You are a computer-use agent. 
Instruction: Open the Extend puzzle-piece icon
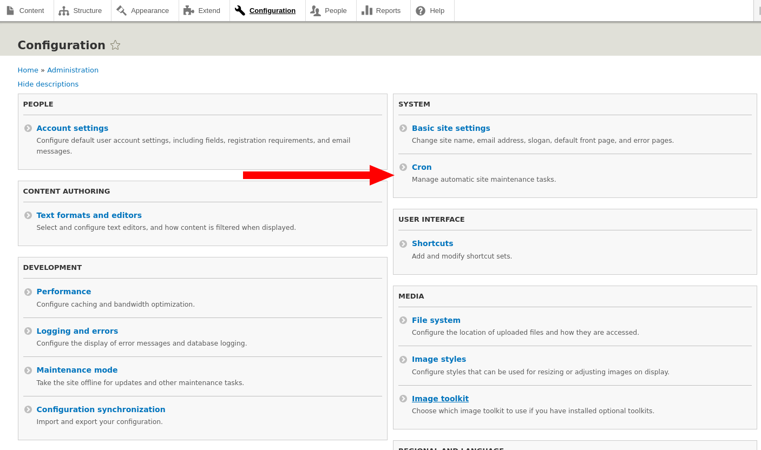pyautogui.click(x=188, y=10)
